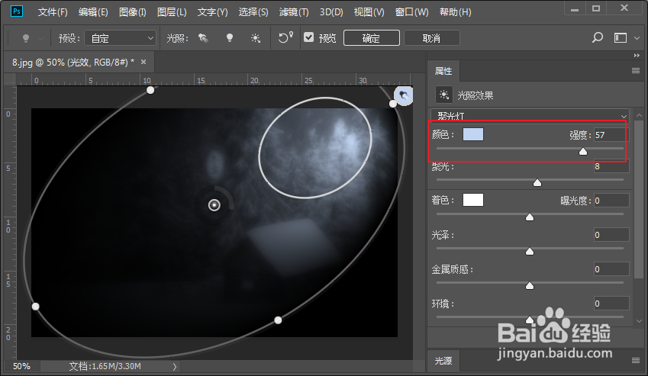Click the 环境 value field
Image resolution: width=648 pixels, height=376 pixels.
(611, 304)
